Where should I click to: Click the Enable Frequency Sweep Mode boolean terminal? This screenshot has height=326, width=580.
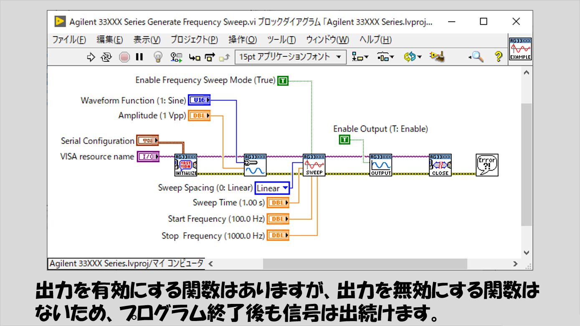283,81
